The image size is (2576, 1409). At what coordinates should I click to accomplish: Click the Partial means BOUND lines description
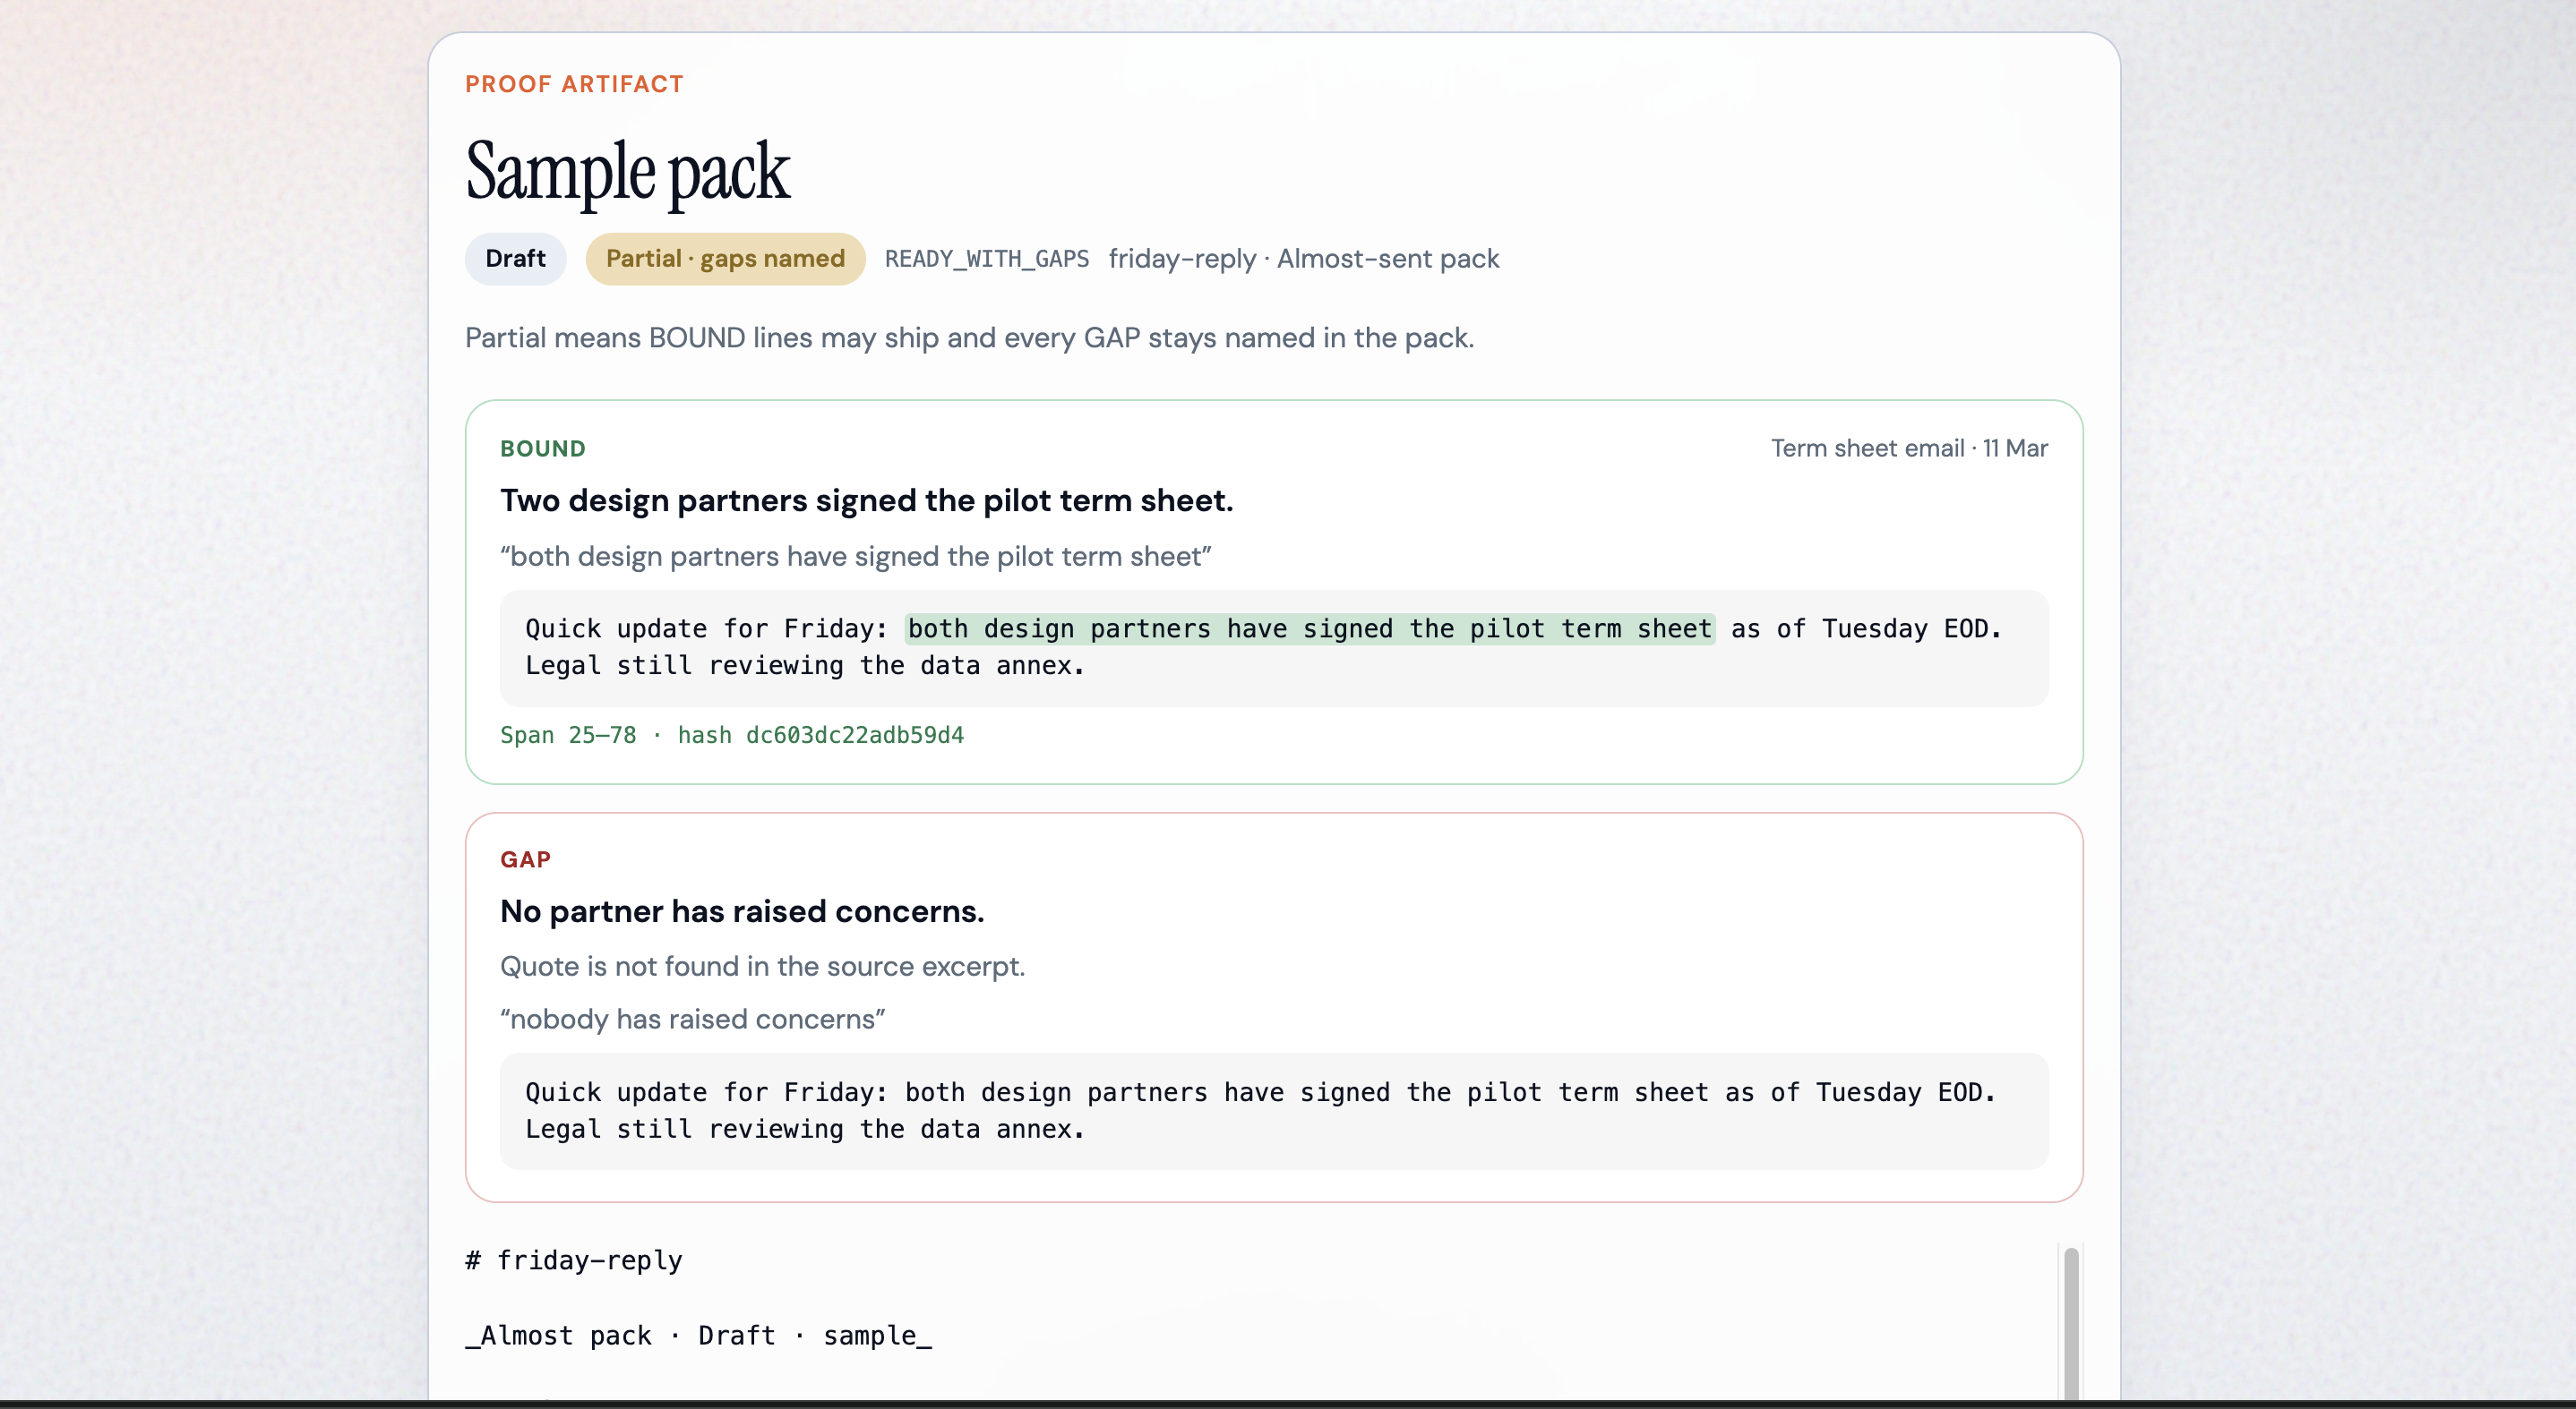(969, 337)
